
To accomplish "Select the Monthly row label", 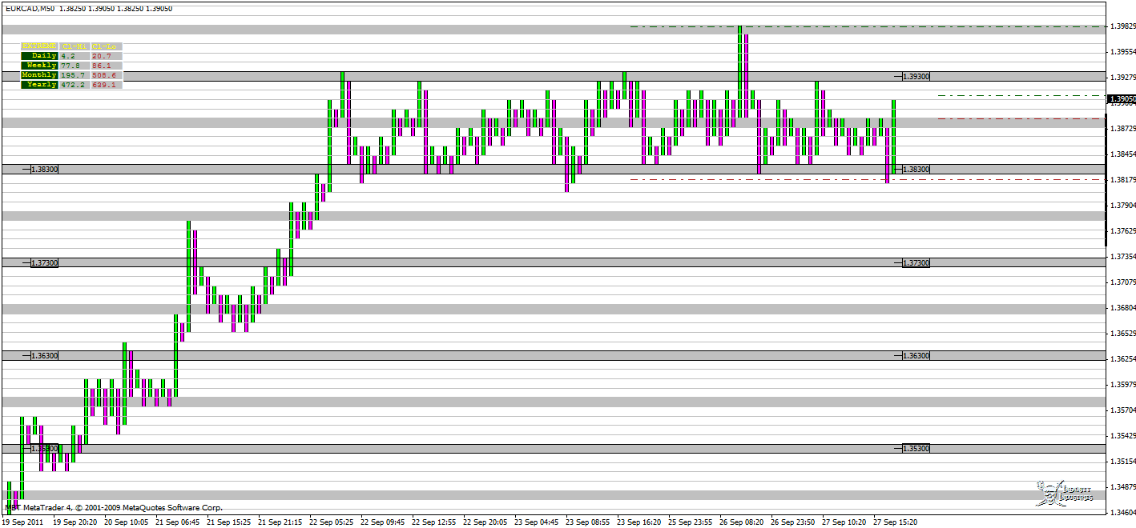I will (x=39, y=75).
